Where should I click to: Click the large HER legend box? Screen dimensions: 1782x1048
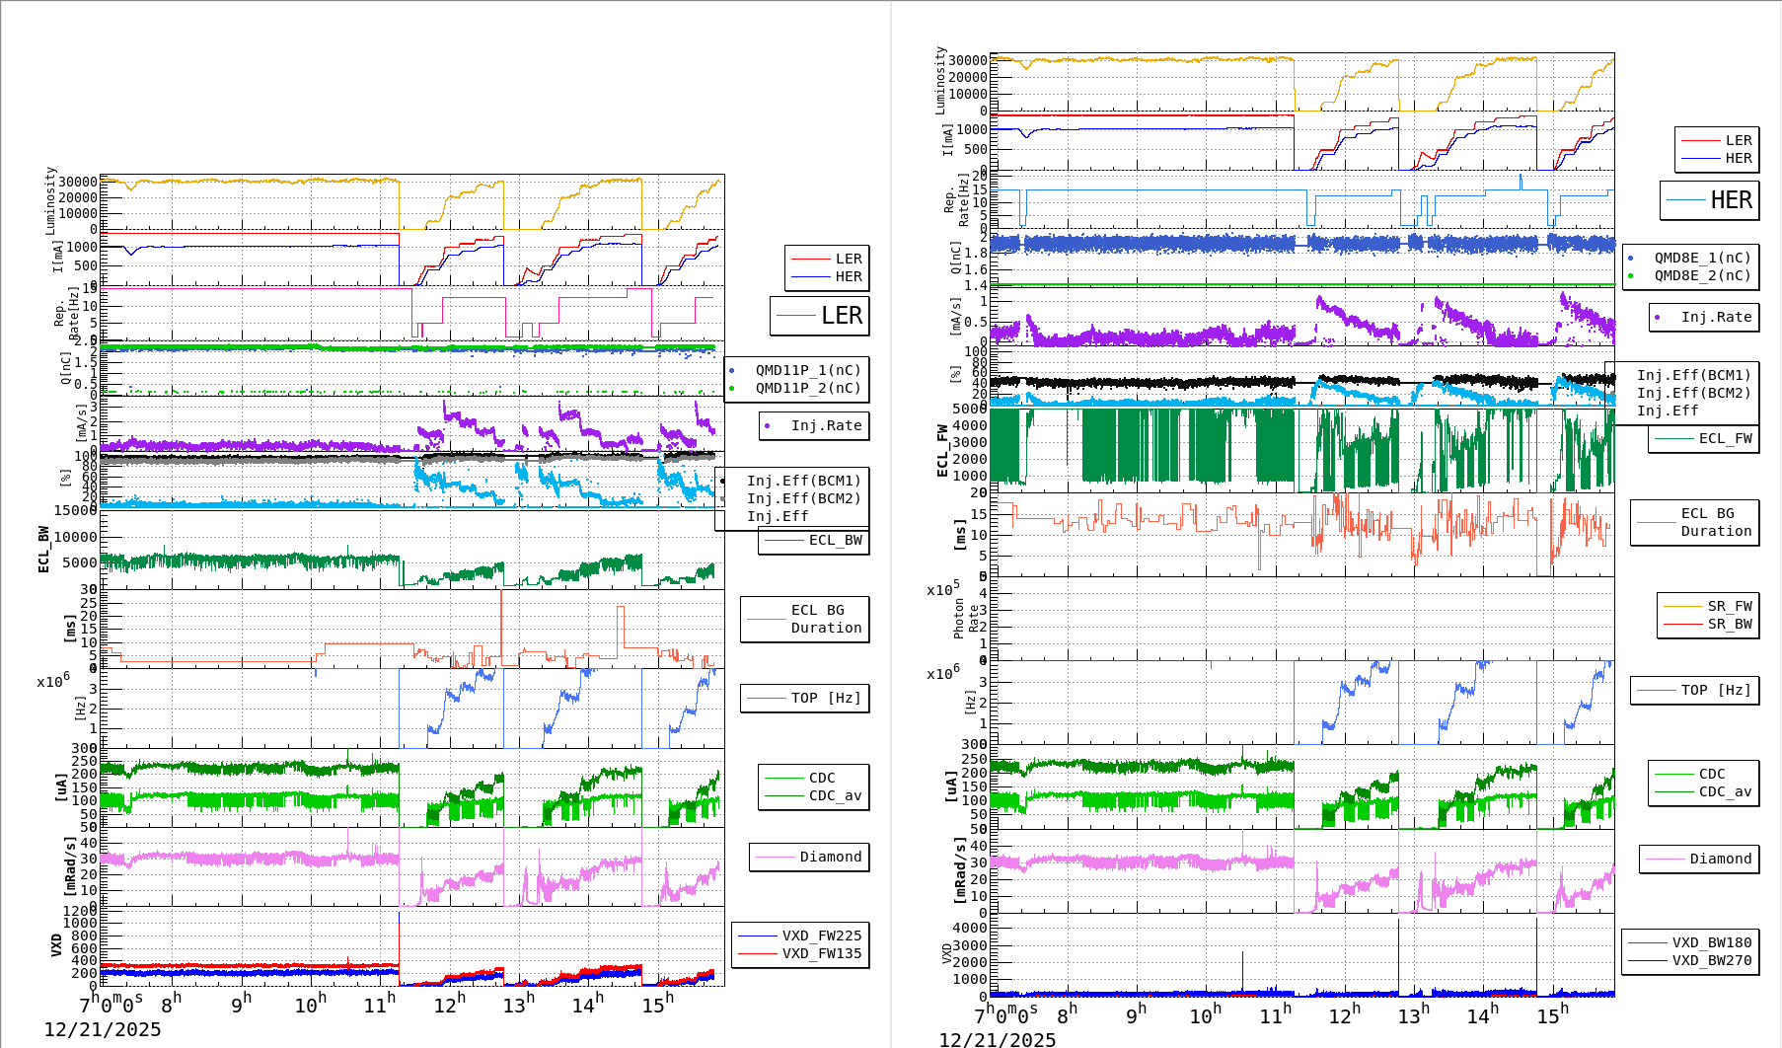(1709, 200)
